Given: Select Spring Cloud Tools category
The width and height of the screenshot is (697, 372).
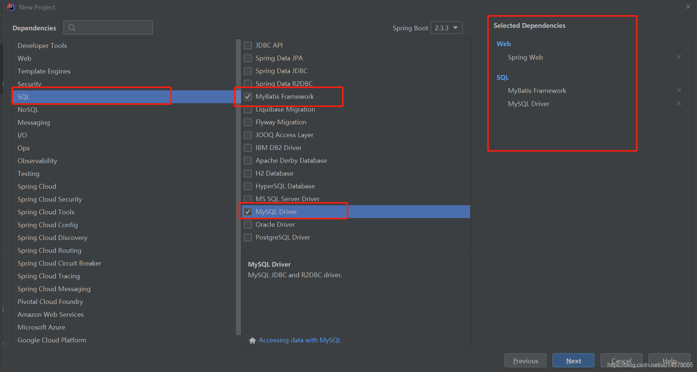Looking at the screenshot, I should 124,212.
